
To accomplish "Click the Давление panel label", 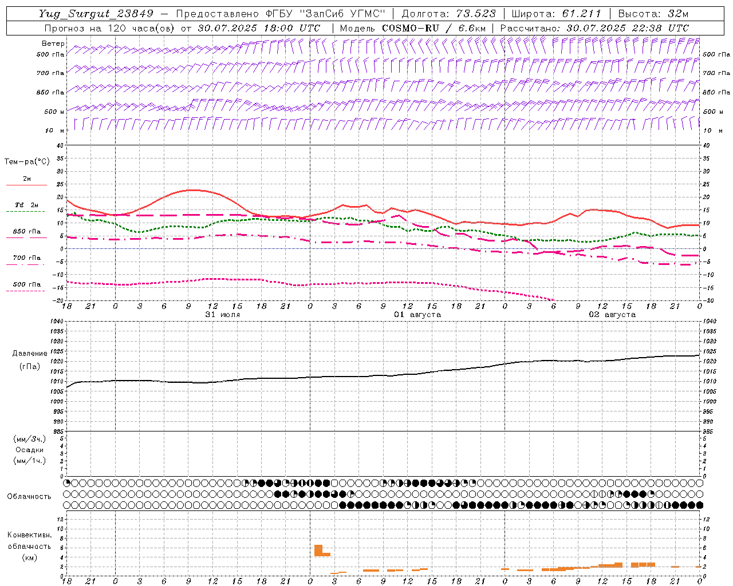I will 30,354.
